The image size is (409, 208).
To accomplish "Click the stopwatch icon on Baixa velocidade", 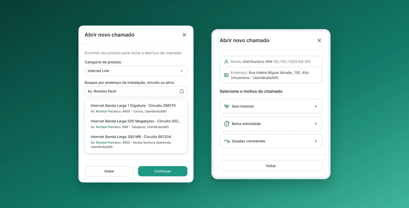I will click(227, 124).
